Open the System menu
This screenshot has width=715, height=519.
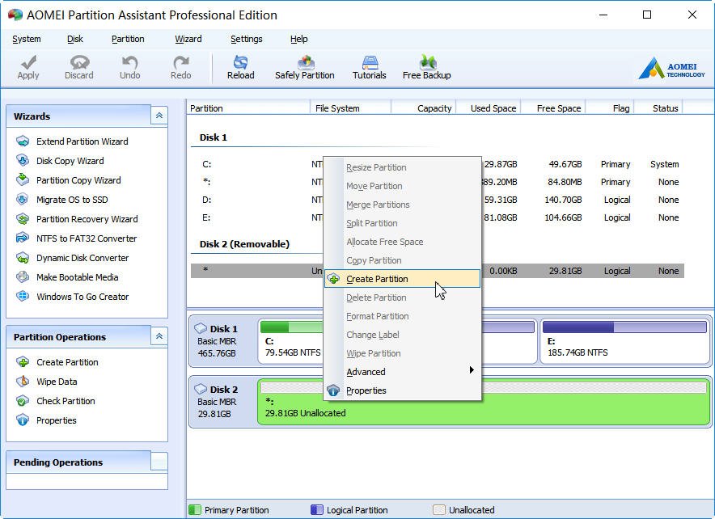click(27, 39)
